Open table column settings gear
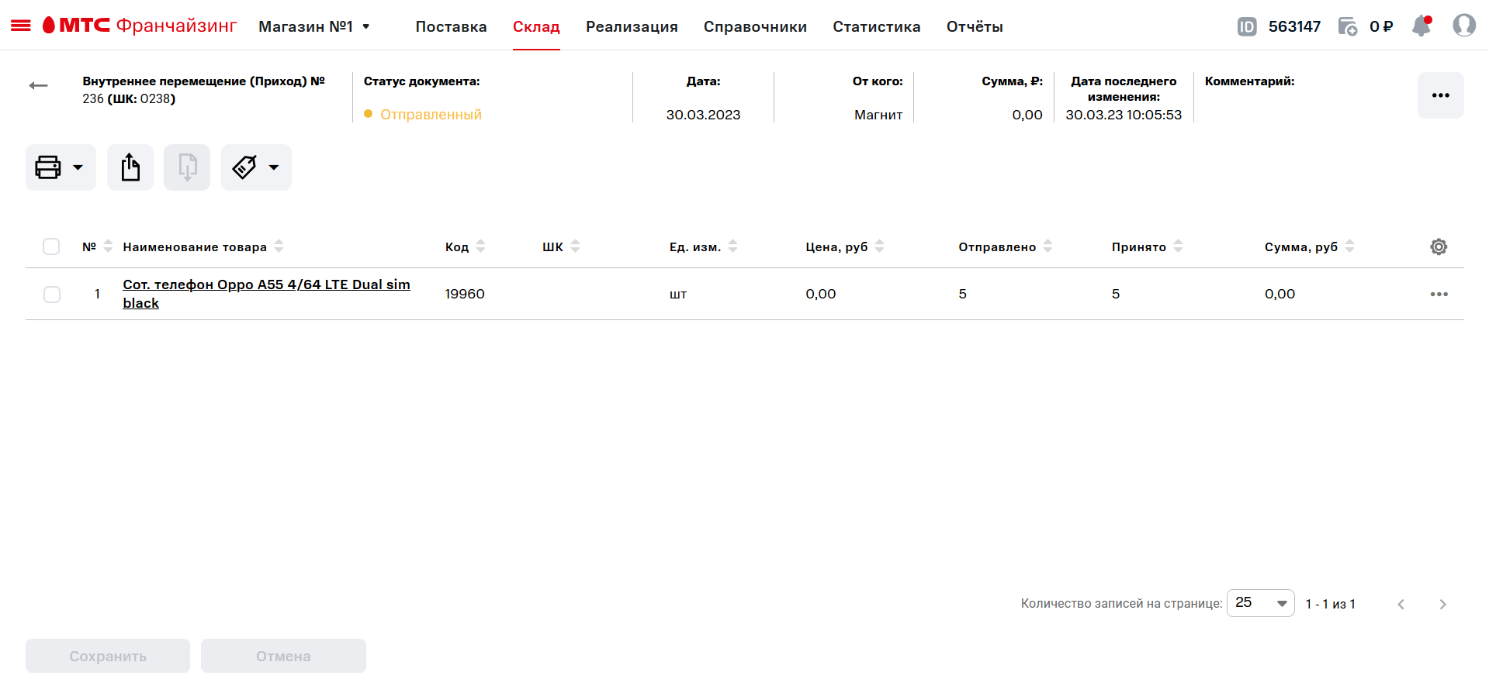Viewport: 1489px width, 693px height. coord(1439,247)
